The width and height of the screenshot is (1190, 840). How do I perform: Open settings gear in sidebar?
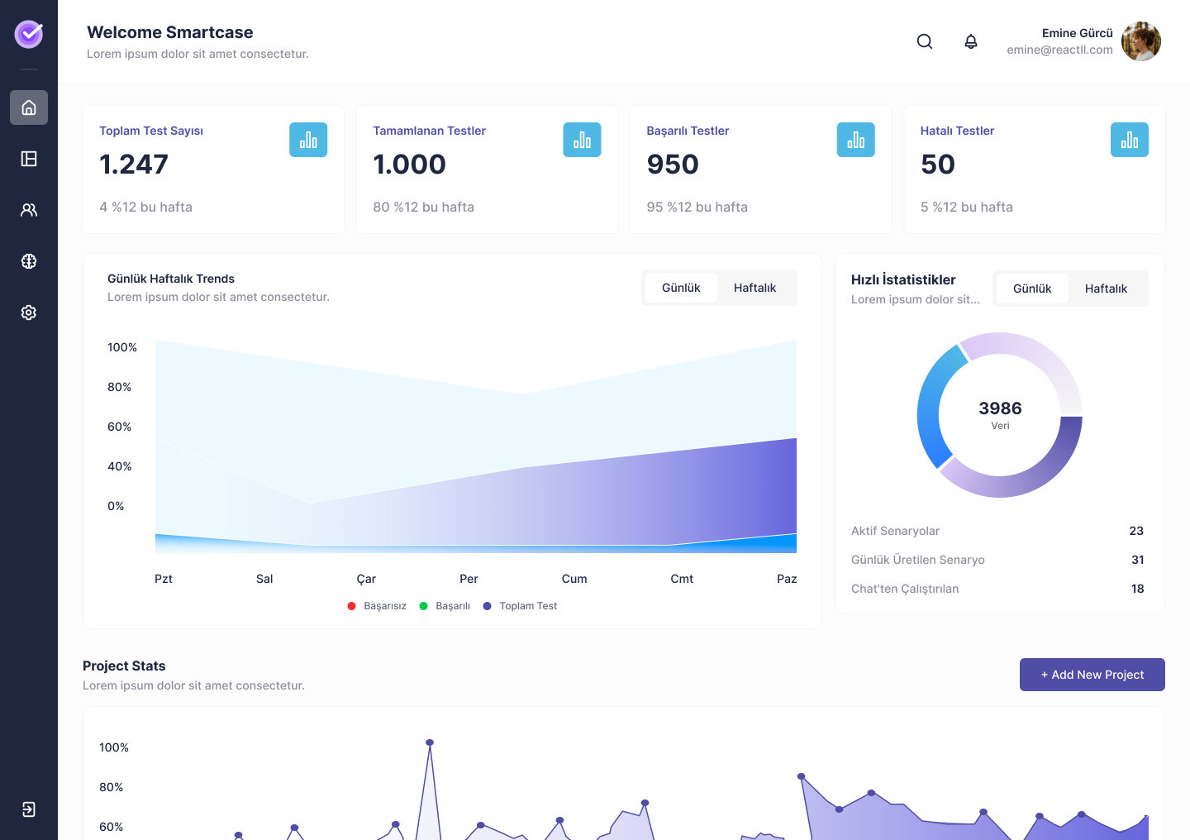(x=29, y=313)
